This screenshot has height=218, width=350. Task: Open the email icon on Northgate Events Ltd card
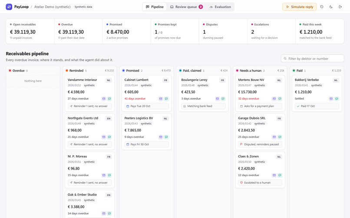(x=104, y=137)
